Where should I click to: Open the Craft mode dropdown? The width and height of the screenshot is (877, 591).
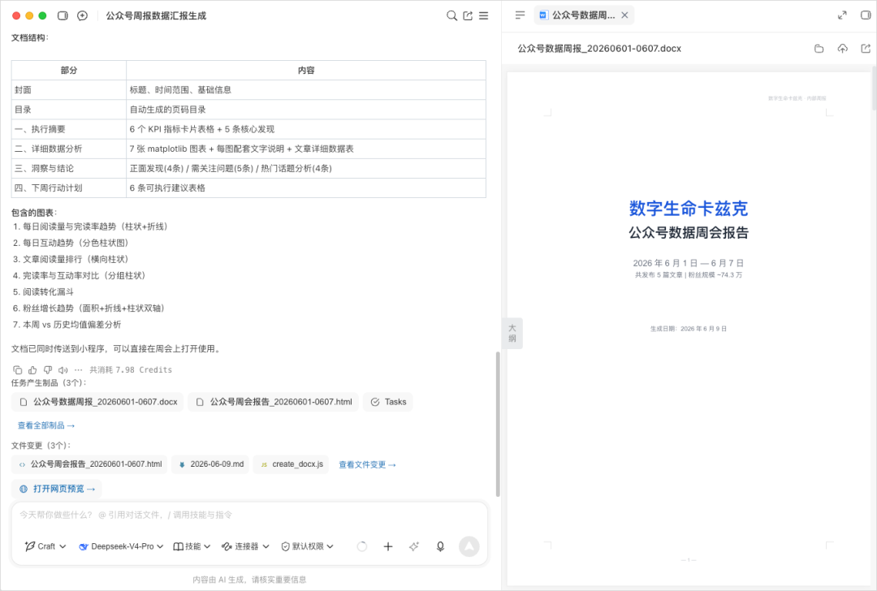pos(45,546)
